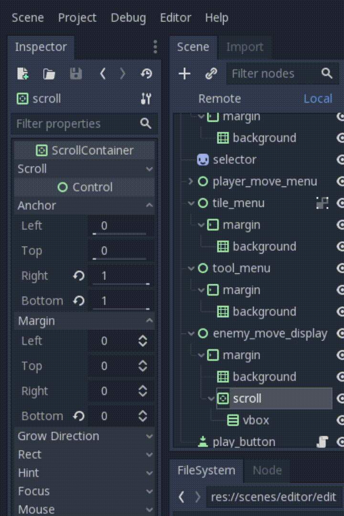Adjust the Anchor Left slider
344x516 pixels.
point(119,234)
